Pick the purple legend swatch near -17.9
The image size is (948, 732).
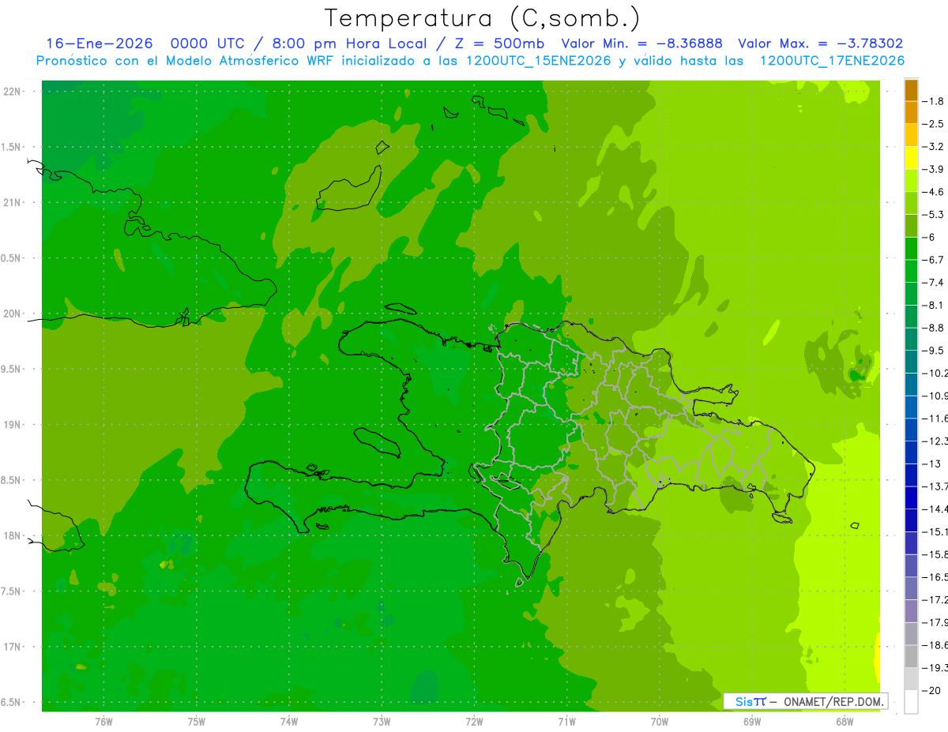pos(911,611)
